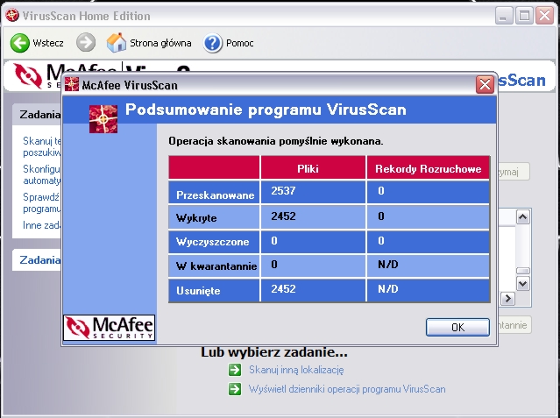Click the grey forward arrow icon
Viewport: 560px width, 418px height.
[x=86, y=43]
